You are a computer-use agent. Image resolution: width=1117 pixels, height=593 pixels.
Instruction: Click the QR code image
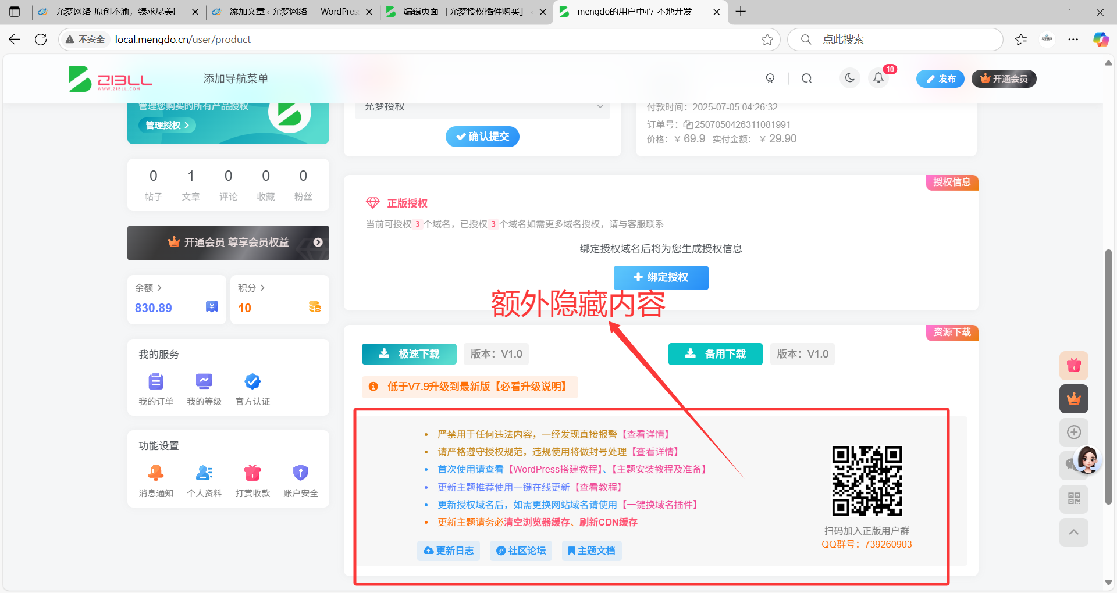(867, 481)
